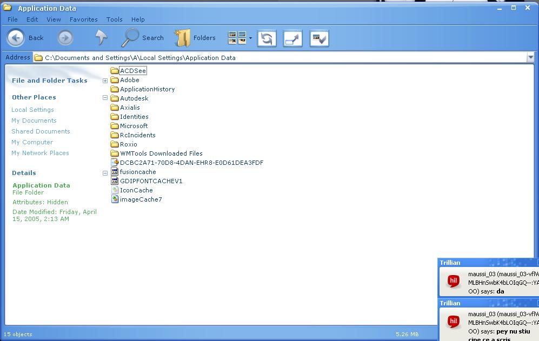Click the Forward arrow button
This screenshot has width=539, height=341.
click(x=65, y=38)
